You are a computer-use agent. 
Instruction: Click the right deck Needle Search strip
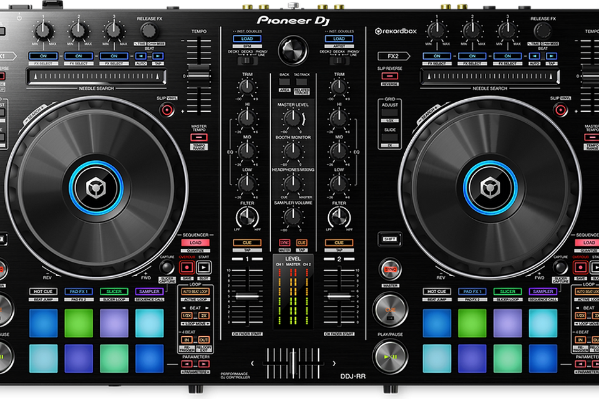pyautogui.click(x=490, y=76)
